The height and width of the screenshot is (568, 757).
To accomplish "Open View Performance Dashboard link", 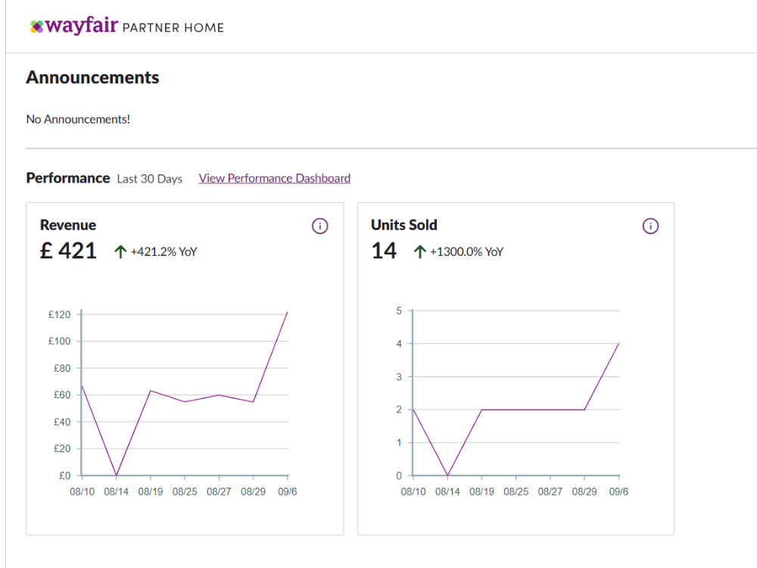I will click(x=275, y=178).
